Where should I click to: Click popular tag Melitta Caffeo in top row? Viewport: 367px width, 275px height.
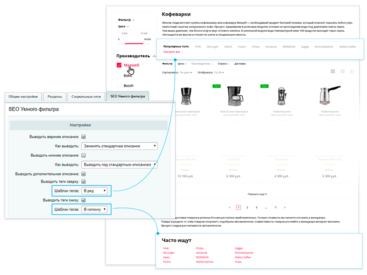(x=348, y=47)
